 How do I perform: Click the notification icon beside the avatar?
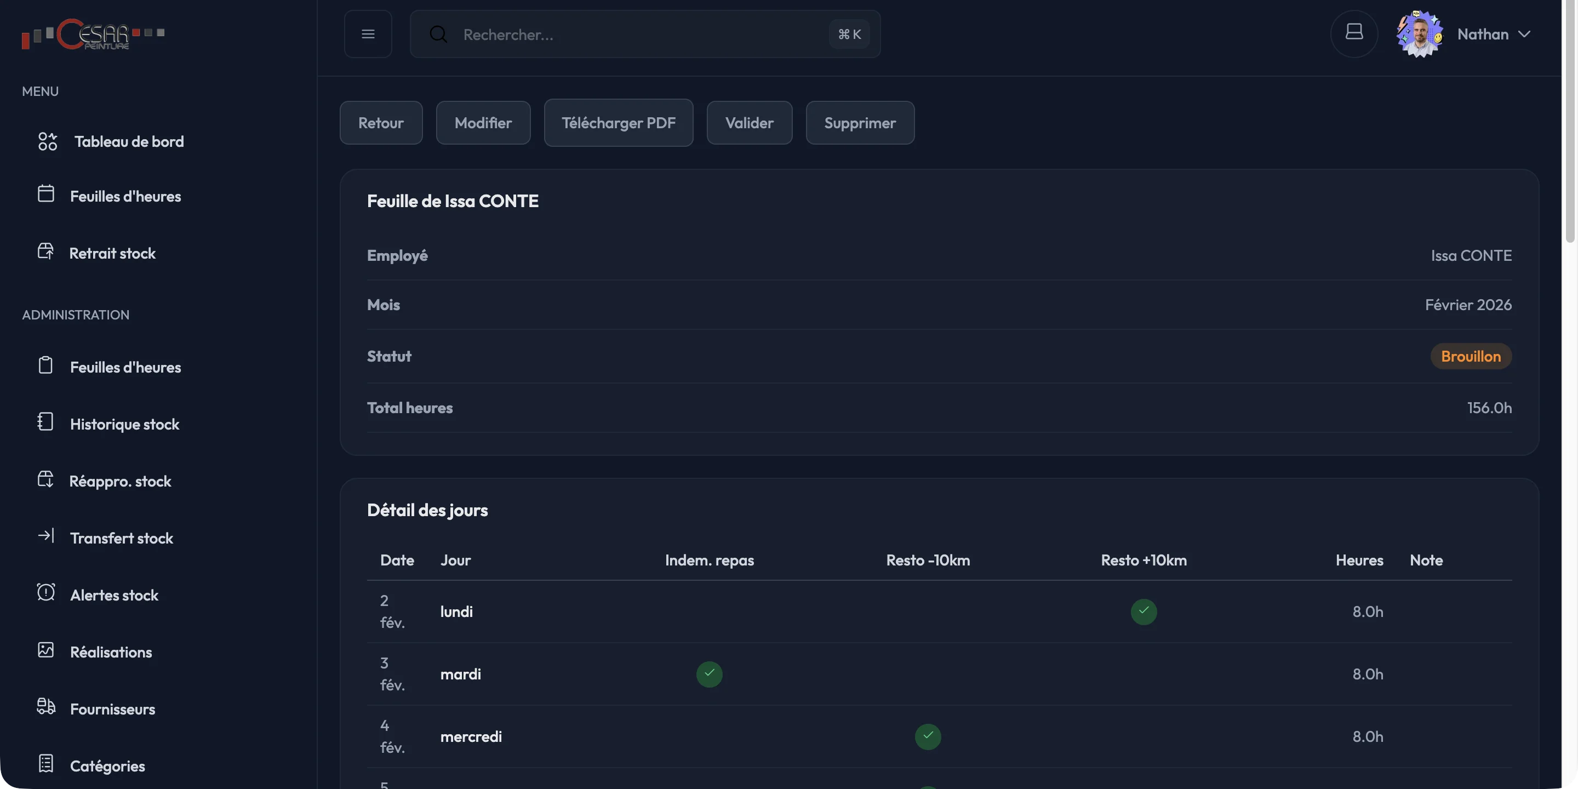tap(1354, 33)
